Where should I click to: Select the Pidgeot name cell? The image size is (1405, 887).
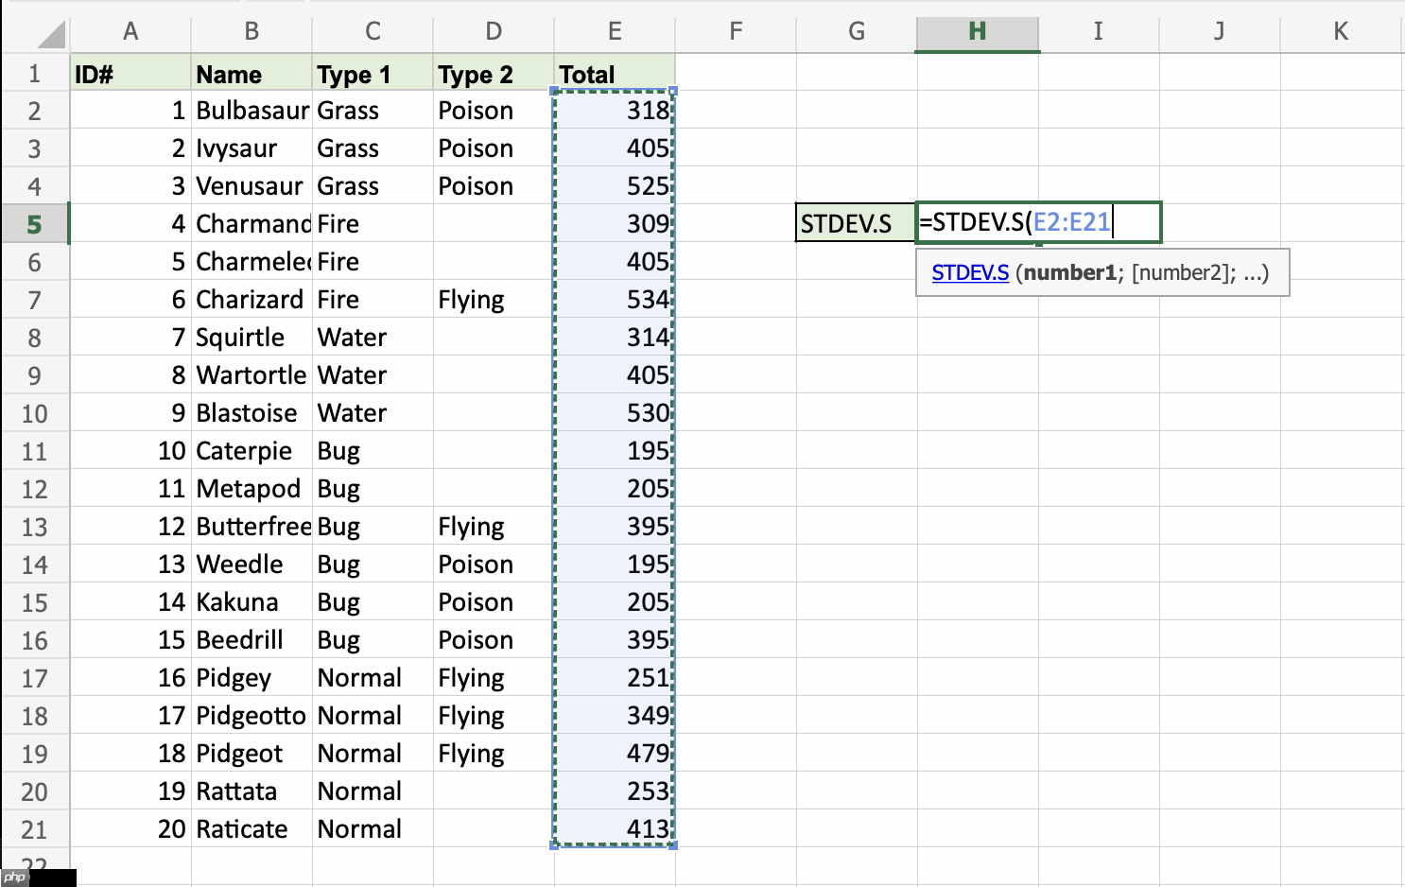click(252, 754)
